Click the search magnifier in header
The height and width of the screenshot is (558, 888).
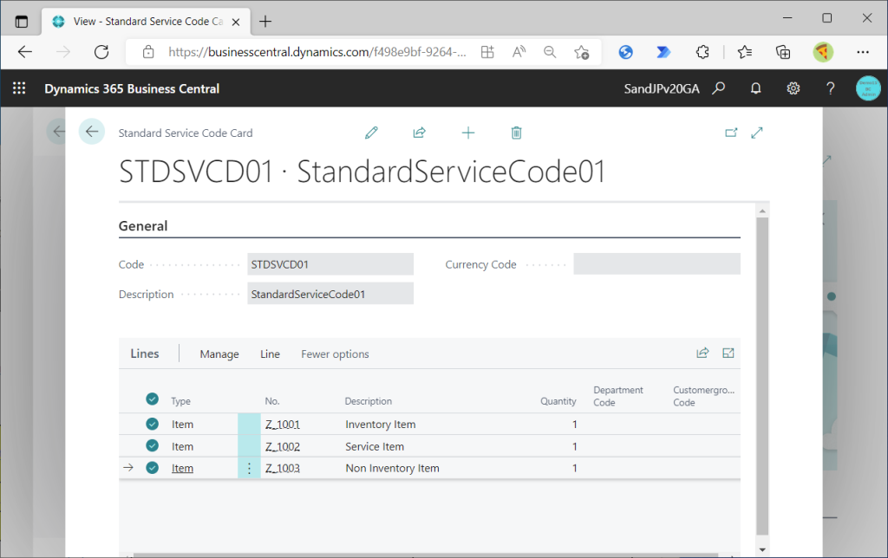(x=718, y=88)
